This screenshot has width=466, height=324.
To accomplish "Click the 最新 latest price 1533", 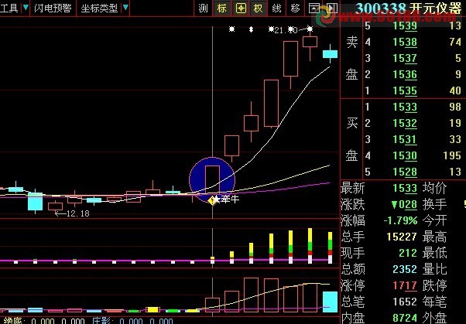I will pyautogui.click(x=405, y=188).
